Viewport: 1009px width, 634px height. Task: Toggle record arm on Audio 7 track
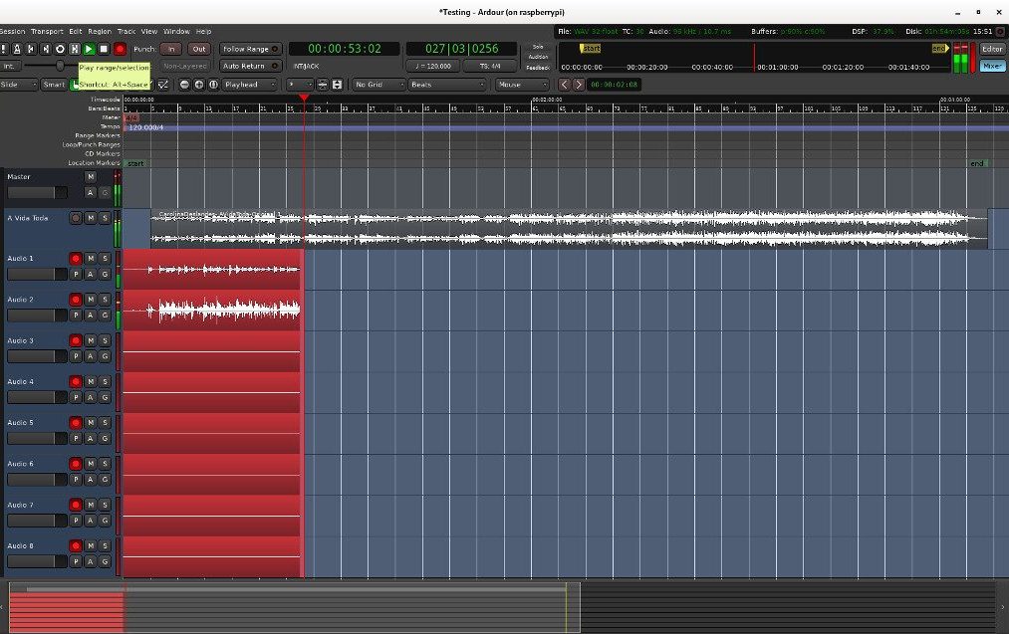click(76, 505)
